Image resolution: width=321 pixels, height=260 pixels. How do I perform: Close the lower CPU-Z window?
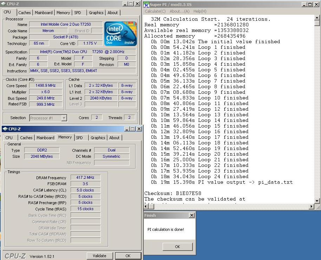click(x=139, y=129)
